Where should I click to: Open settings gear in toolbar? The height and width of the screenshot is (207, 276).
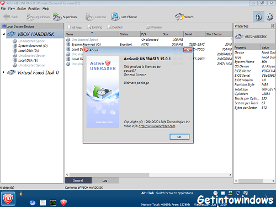coord(270,17)
